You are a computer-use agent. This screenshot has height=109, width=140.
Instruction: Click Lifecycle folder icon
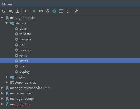(x=12, y=23)
